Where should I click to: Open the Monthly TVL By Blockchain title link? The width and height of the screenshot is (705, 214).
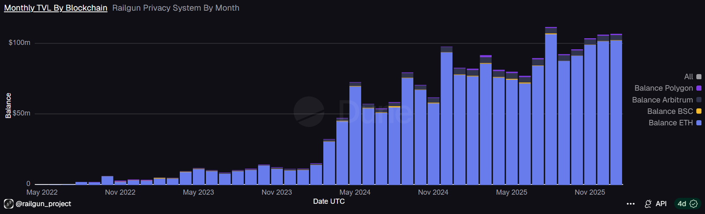(x=56, y=8)
